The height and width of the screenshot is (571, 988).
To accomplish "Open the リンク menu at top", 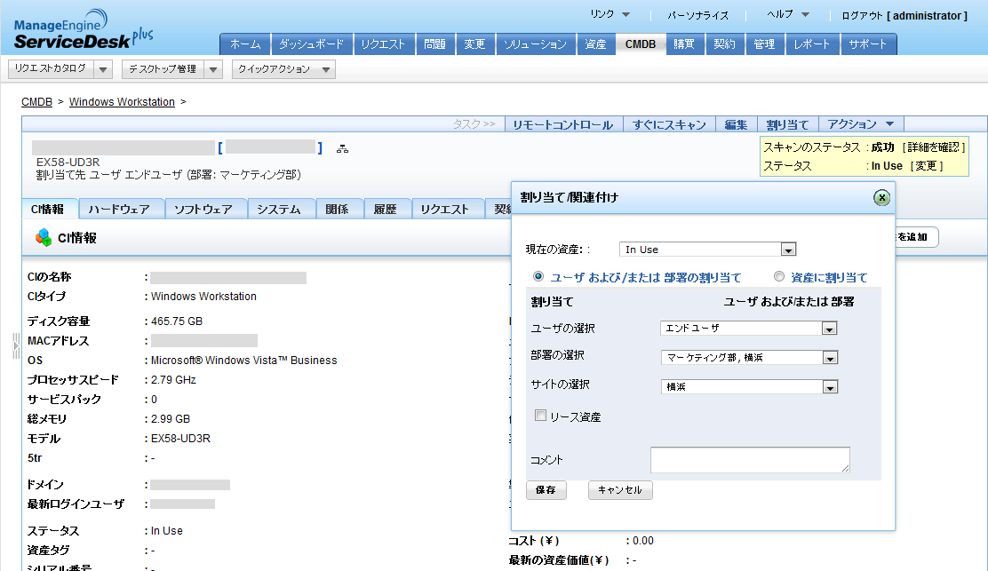I will pos(610,14).
